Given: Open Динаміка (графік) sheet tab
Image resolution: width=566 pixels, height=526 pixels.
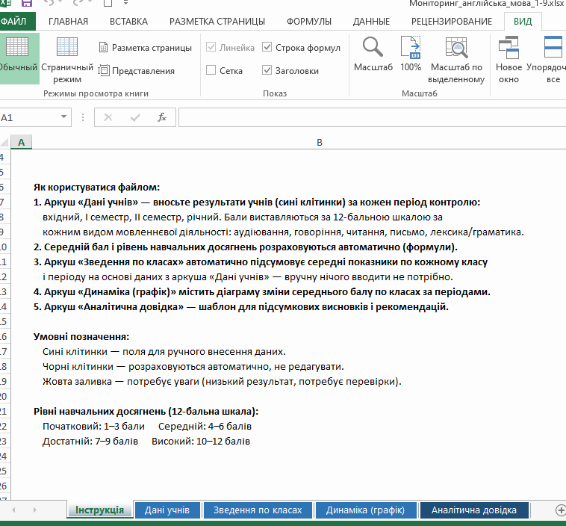Looking at the screenshot, I should (x=366, y=510).
